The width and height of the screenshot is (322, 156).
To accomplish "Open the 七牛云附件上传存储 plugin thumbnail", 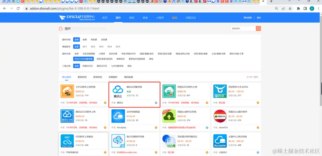I will click(67, 91).
